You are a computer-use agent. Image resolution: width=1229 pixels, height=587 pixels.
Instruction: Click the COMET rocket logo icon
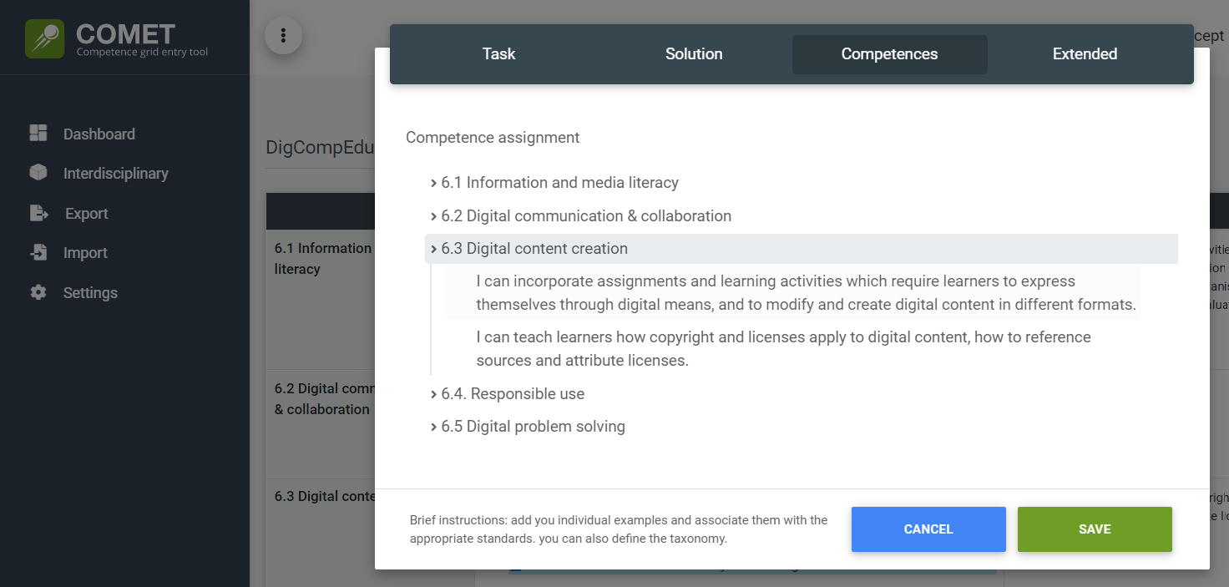pos(45,38)
